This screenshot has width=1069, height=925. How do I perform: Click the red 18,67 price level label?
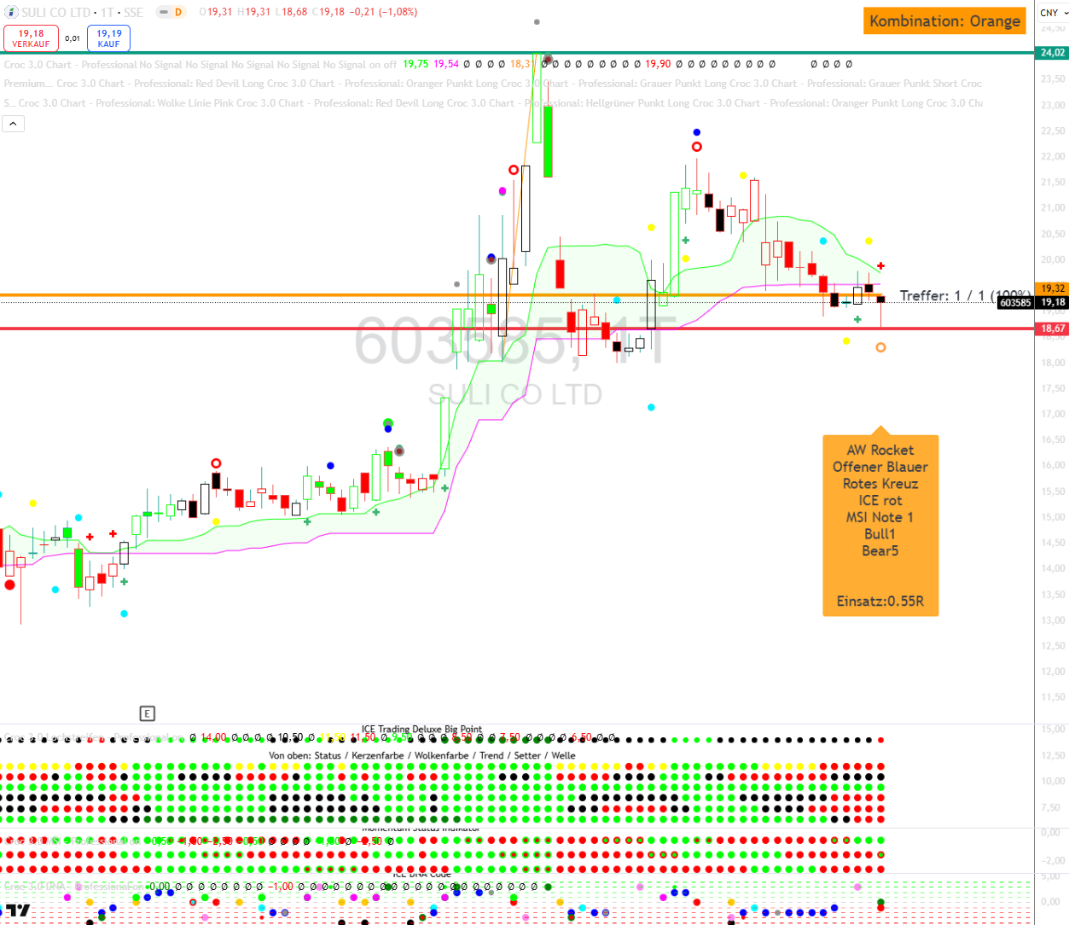[x=1053, y=329]
